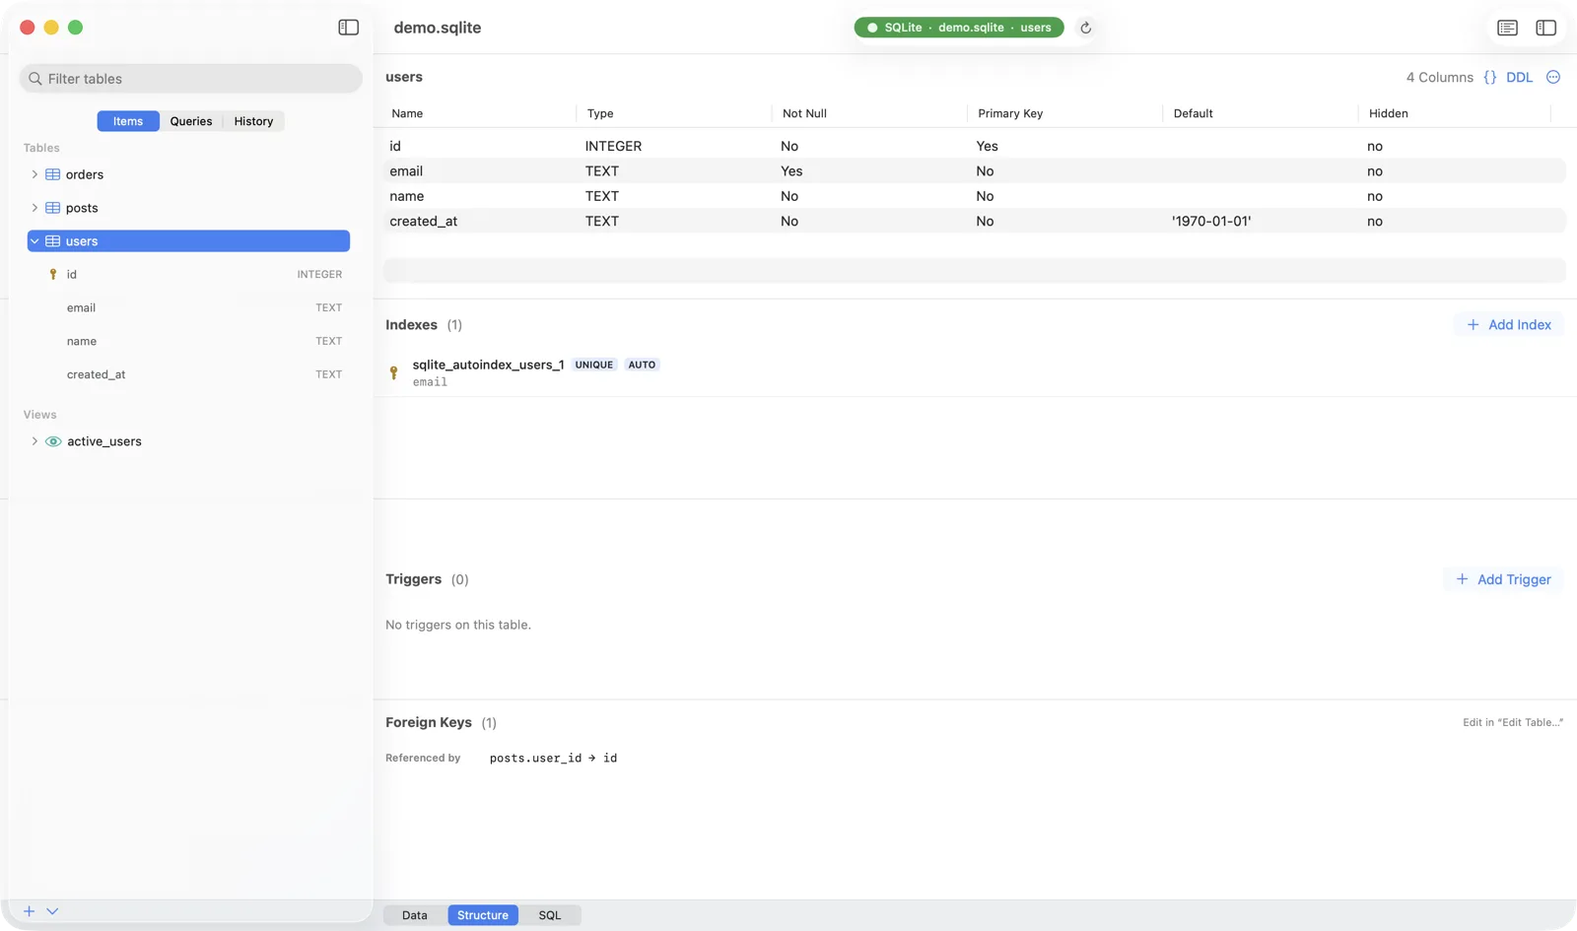Select the Structure tab
Screen dimensions: 1577x931
[x=483, y=915]
